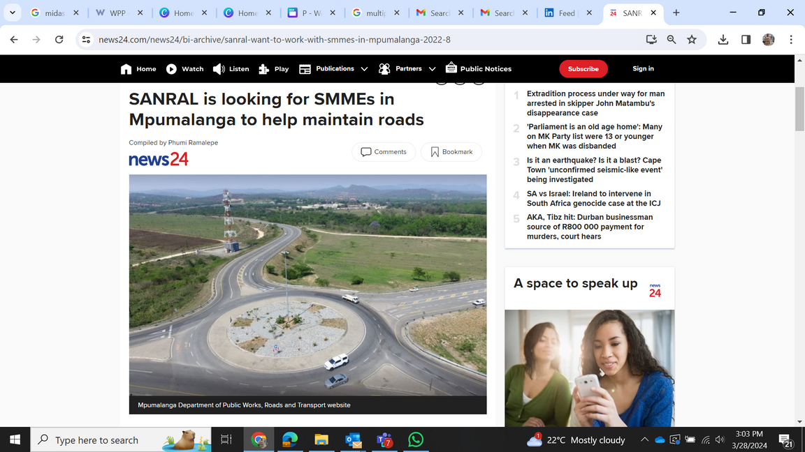The width and height of the screenshot is (805, 452).
Task: Open Play in the News24 navigation
Action: click(x=274, y=68)
